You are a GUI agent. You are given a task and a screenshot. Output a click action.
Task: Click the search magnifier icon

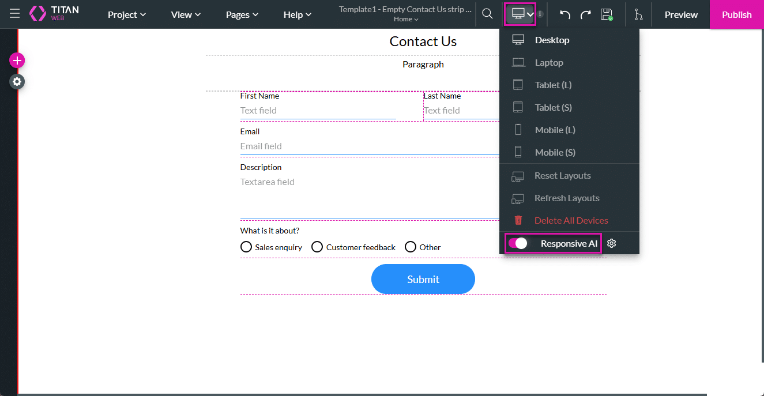pos(487,14)
